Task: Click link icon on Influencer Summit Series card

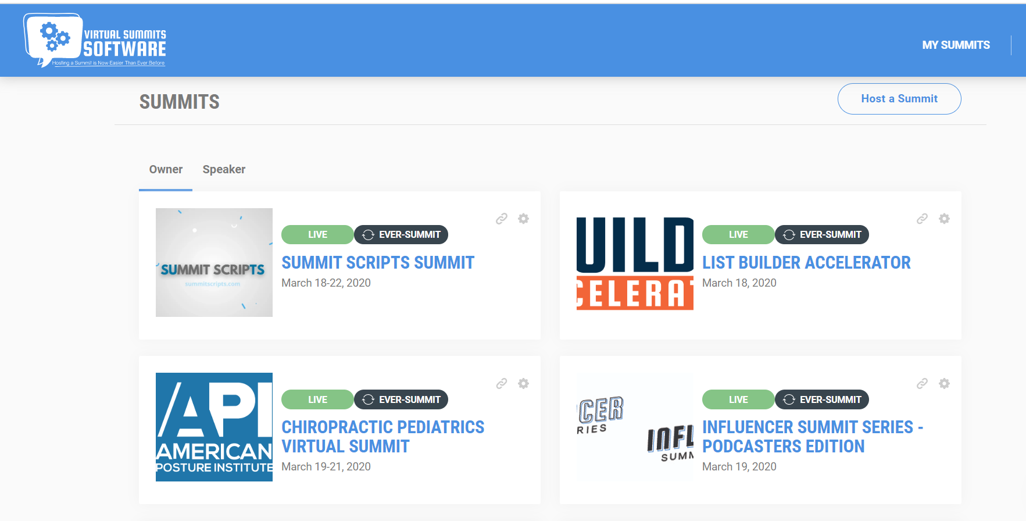Action: pos(922,384)
